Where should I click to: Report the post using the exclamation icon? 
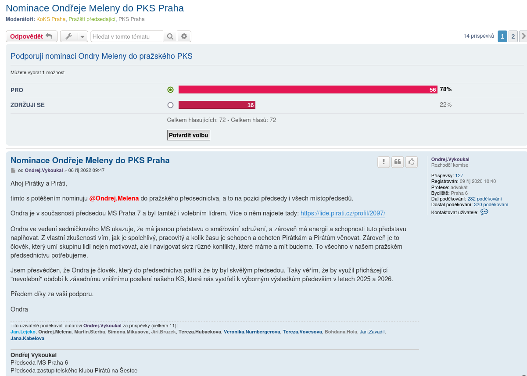click(x=383, y=162)
